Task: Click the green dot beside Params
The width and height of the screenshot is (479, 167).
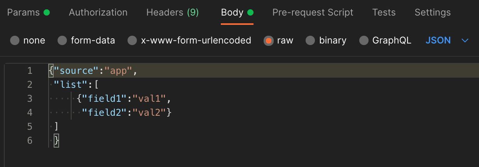Action: coord(47,12)
